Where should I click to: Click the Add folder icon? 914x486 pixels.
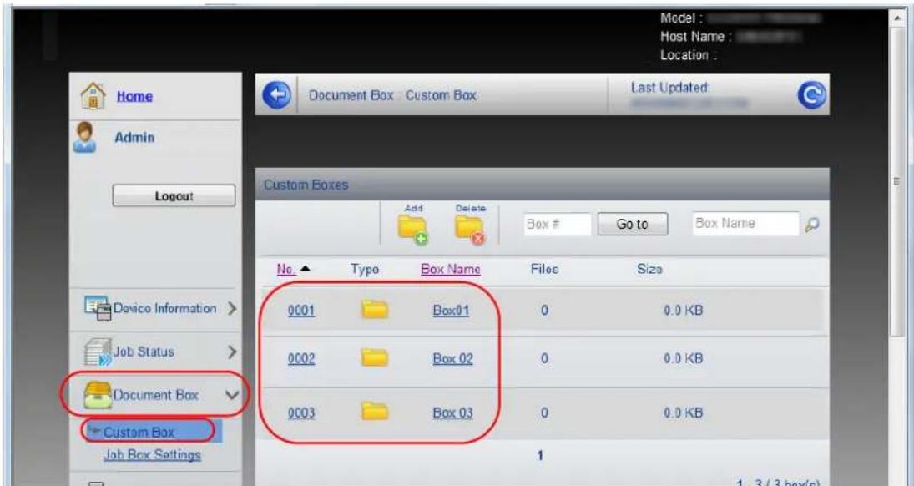point(412,230)
